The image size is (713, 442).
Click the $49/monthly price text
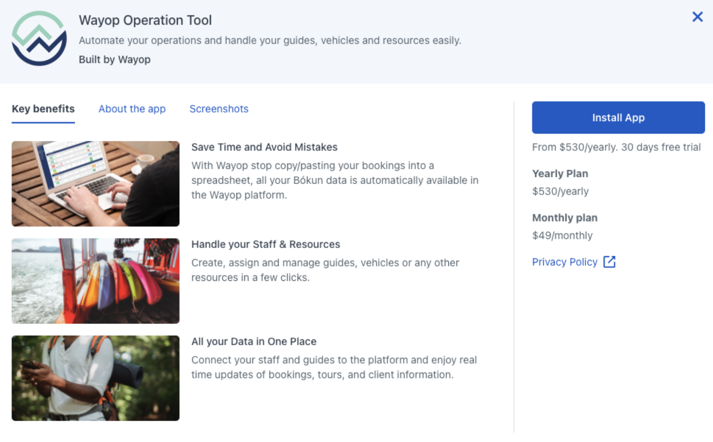pyautogui.click(x=562, y=235)
